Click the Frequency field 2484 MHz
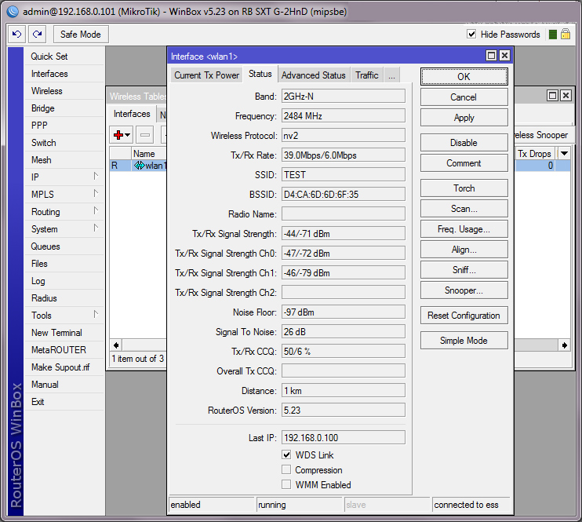Image resolution: width=582 pixels, height=522 pixels. 344,116
